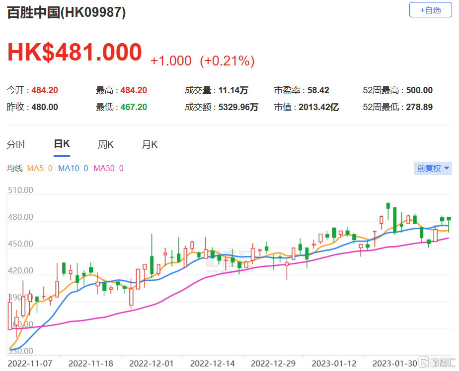Switch to the 分时 chart tab
Screen dimensions: 459x371
tap(16, 144)
